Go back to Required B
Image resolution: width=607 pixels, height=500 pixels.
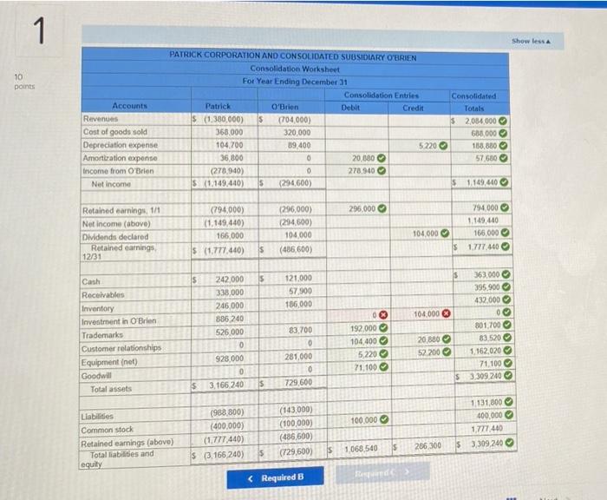275,477
